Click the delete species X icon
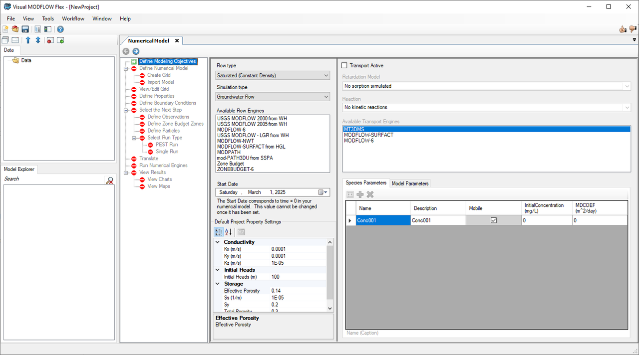Viewport: 639px width, 355px height. point(370,194)
